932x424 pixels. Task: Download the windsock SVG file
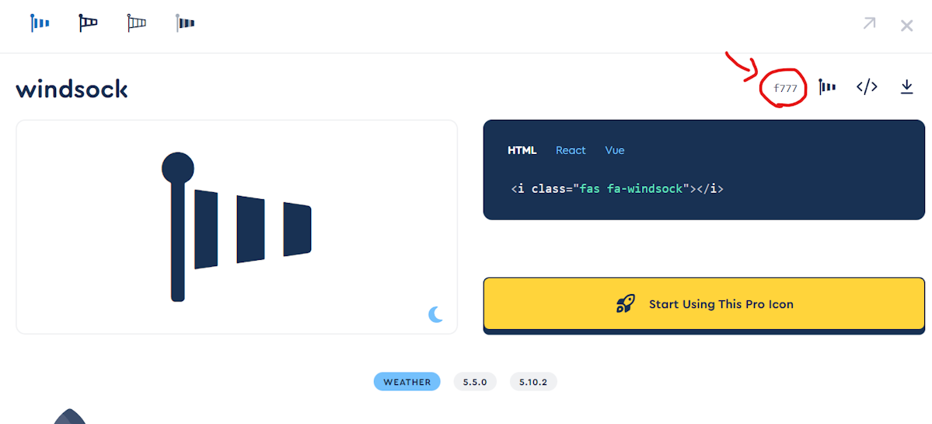click(x=906, y=87)
